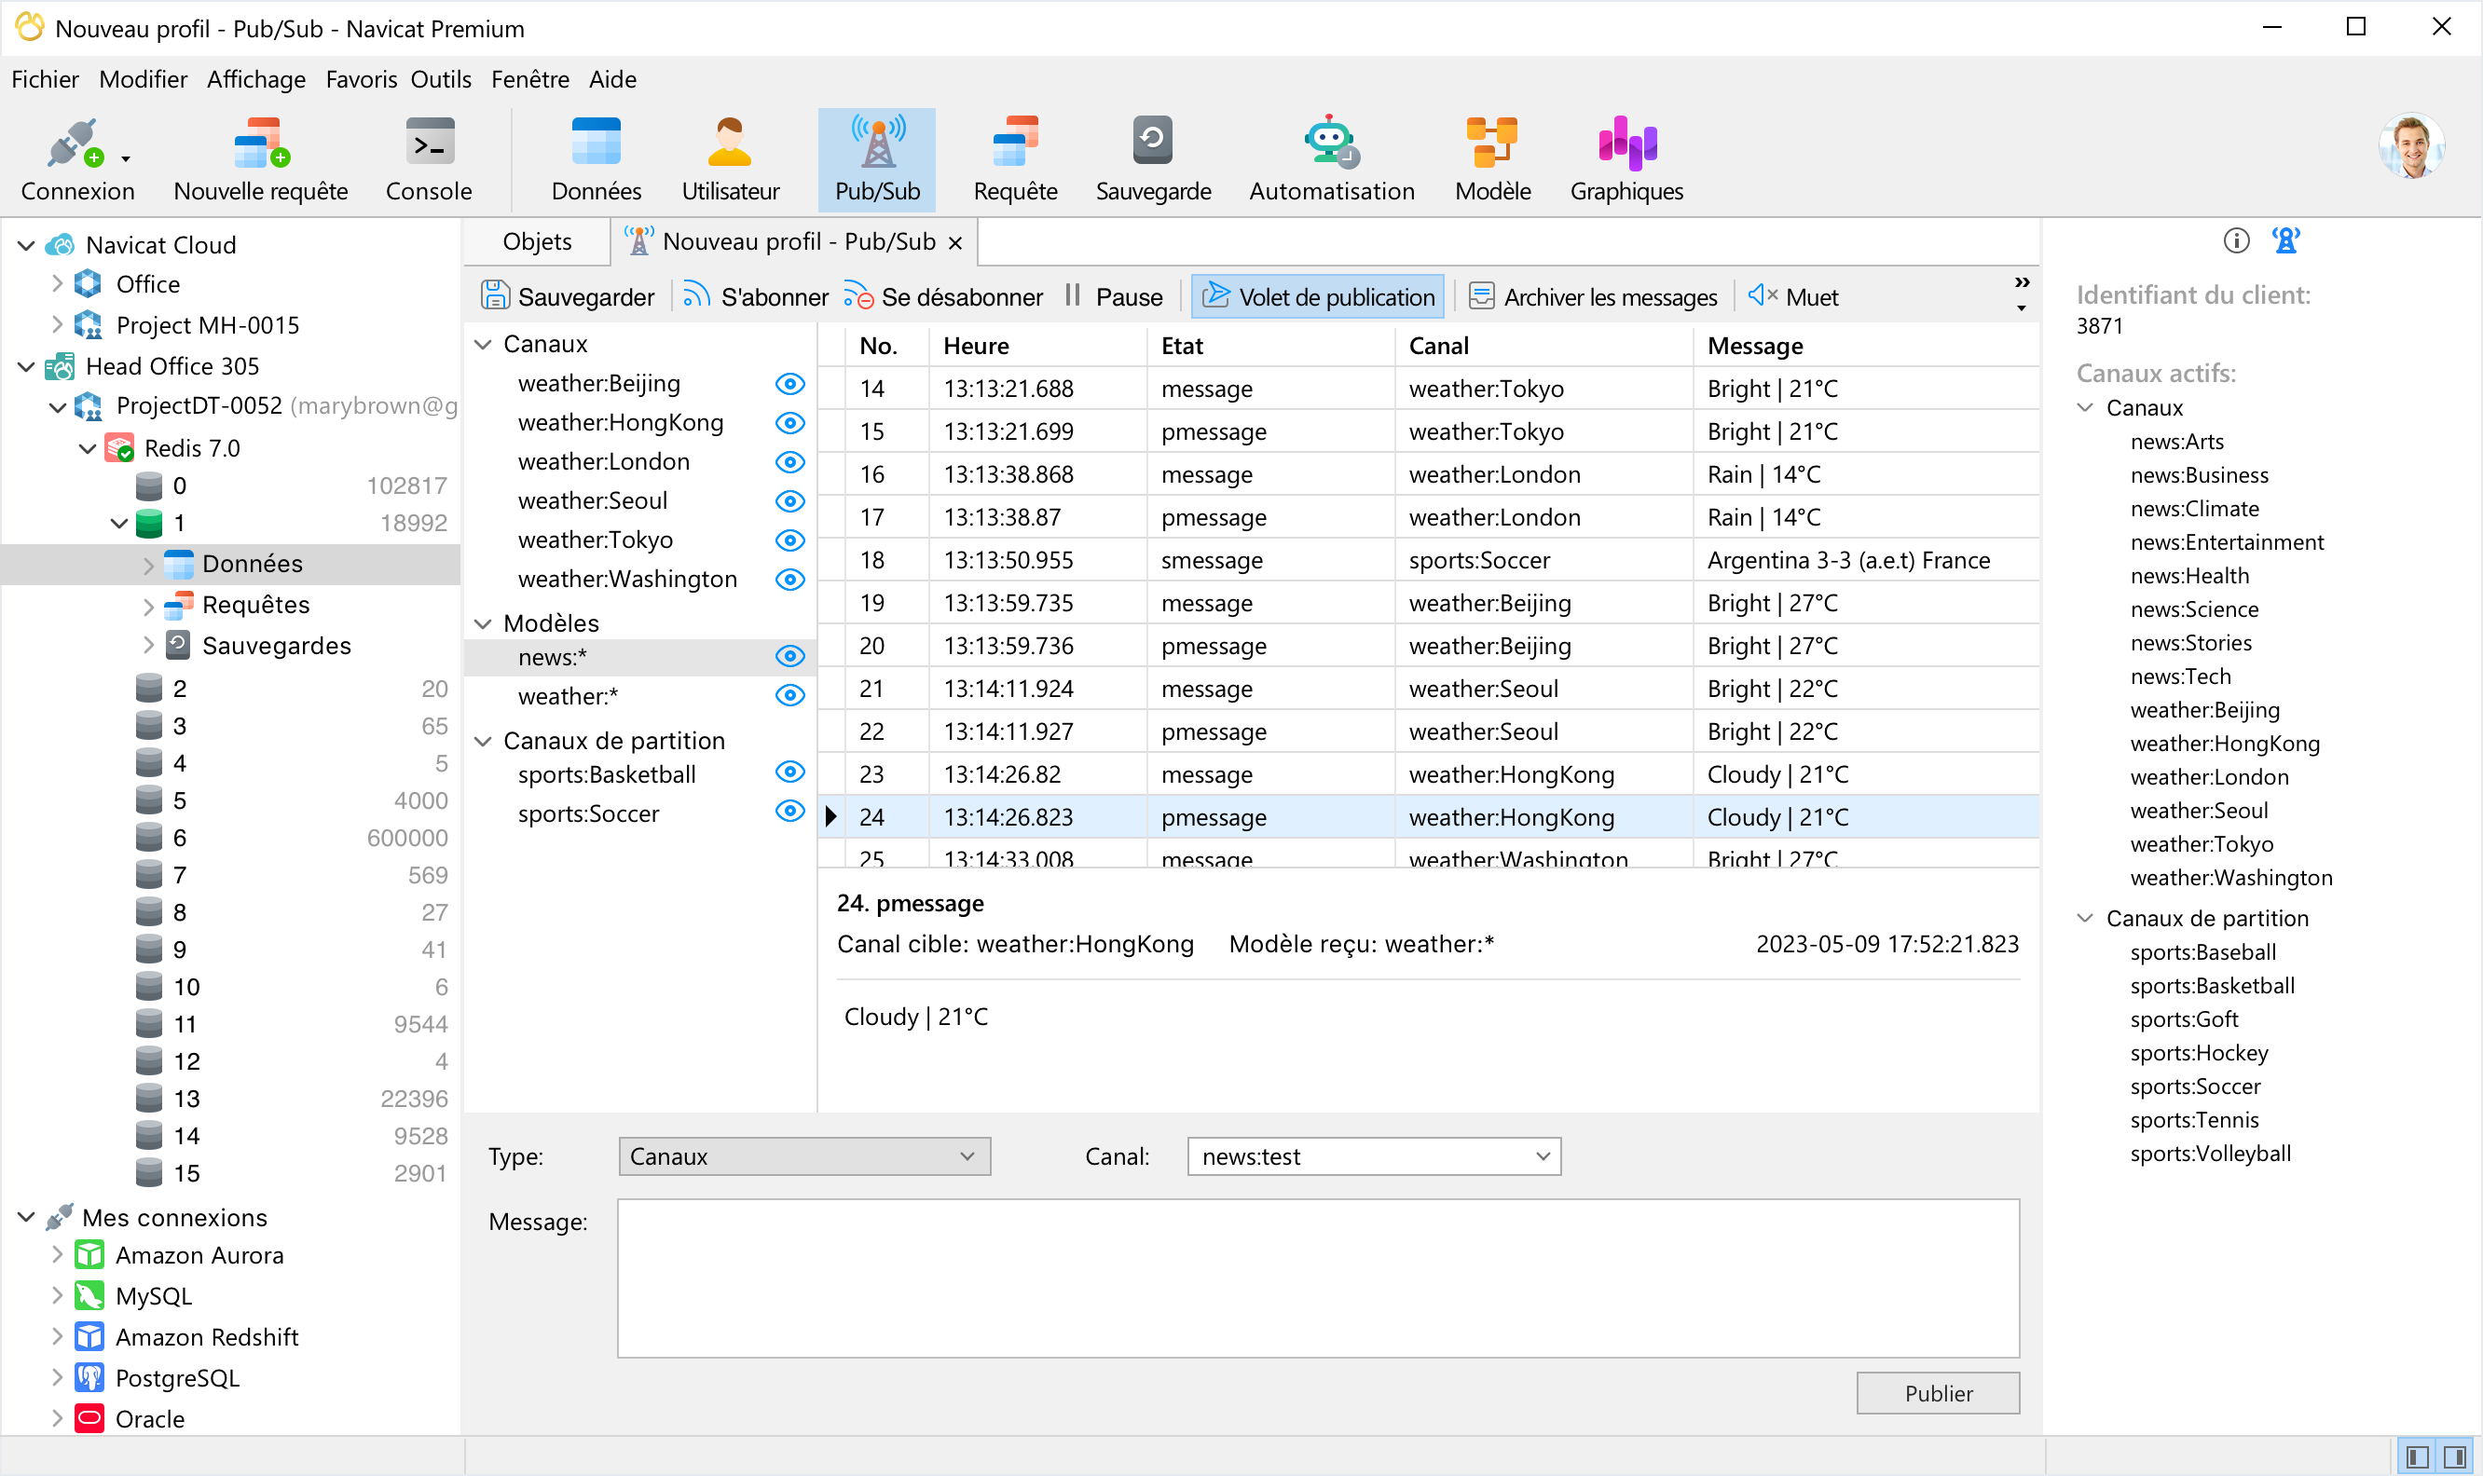The height and width of the screenshot is (1476, 2483).
Task: Open the Outils menu
Action: (x=441, y=79)
